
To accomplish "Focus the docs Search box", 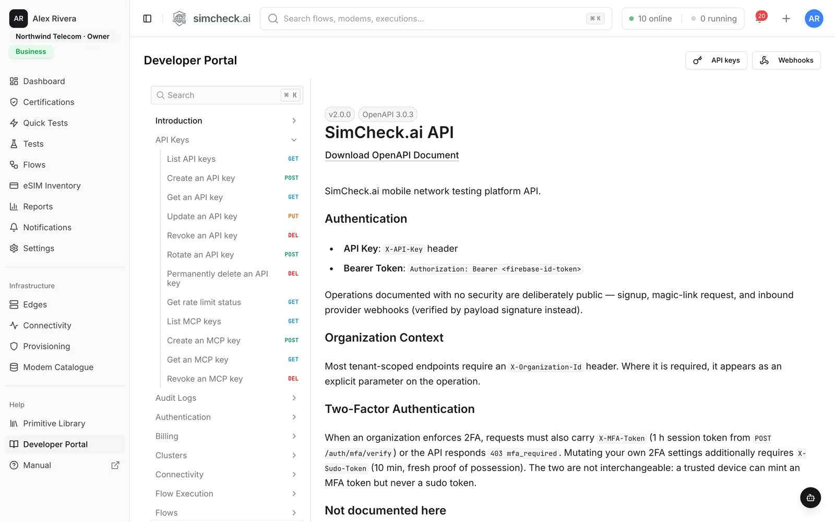I will point(226,95).
